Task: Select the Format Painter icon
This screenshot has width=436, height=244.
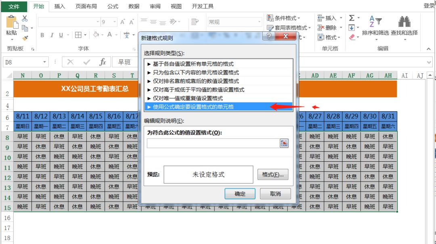Action: pyautogui.click(x=25, y=39)
